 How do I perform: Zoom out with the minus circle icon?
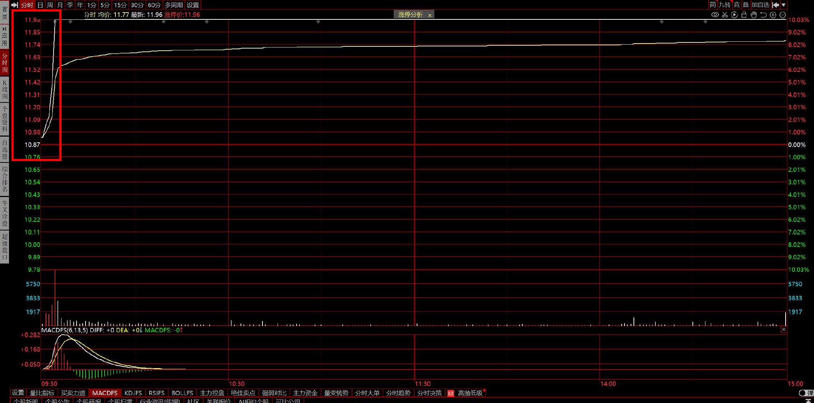click(782, 15)
